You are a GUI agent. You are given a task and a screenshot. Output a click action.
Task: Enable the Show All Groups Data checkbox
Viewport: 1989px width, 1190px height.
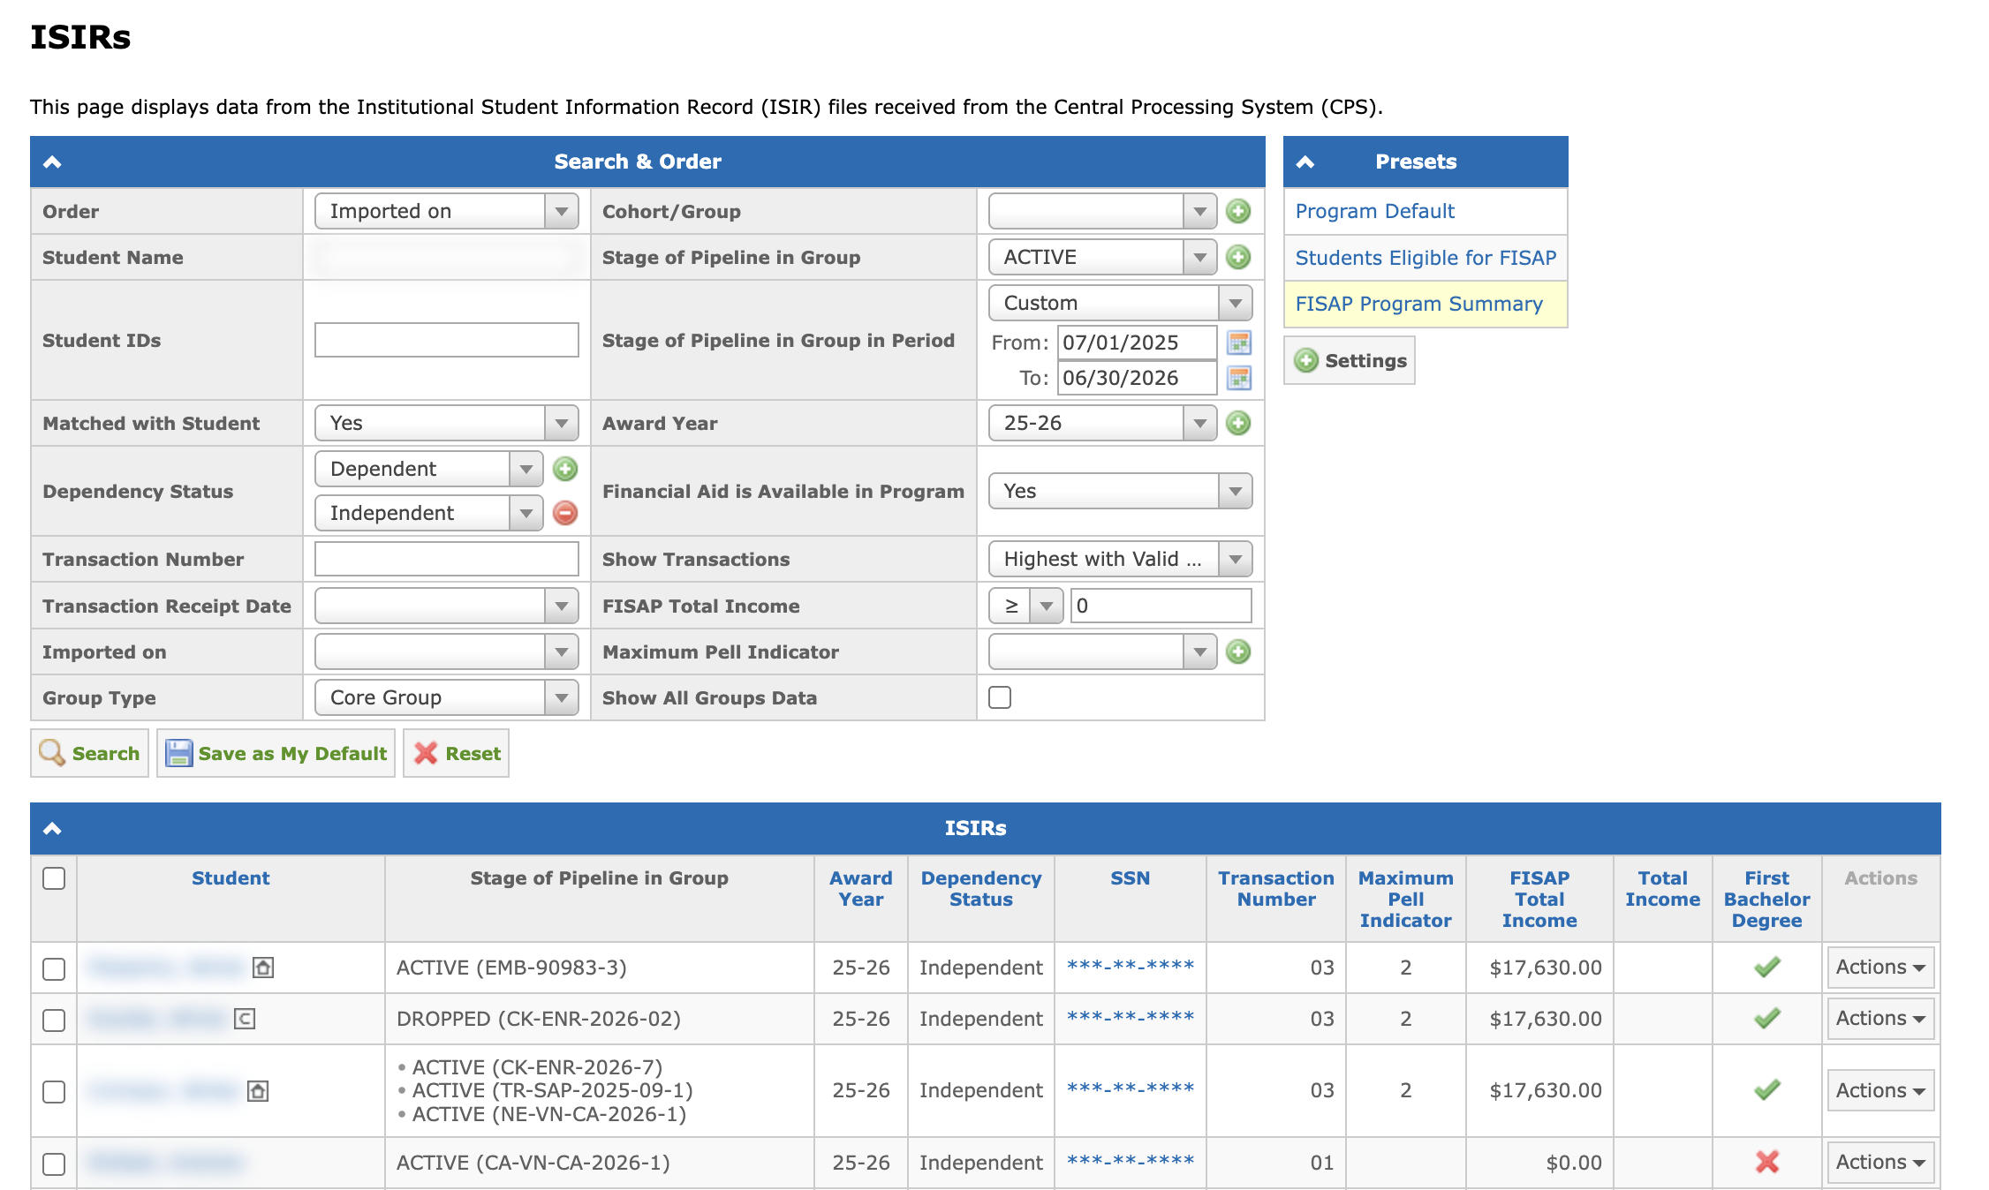pos(1000,697)
